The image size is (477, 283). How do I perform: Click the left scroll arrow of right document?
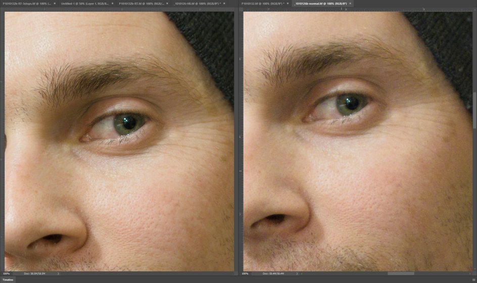302,273
